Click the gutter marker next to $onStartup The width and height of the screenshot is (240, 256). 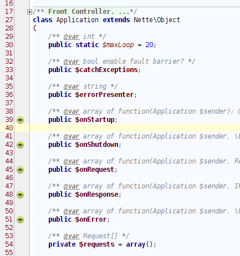pos(21,120)
